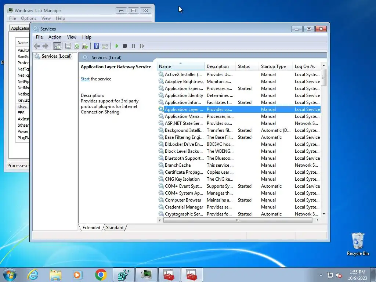The width and height of the screenshot is (376, 282).
Task: Open Help menu in Windows Task Manager
Action: pyautogui.click(x=60, y=18)
